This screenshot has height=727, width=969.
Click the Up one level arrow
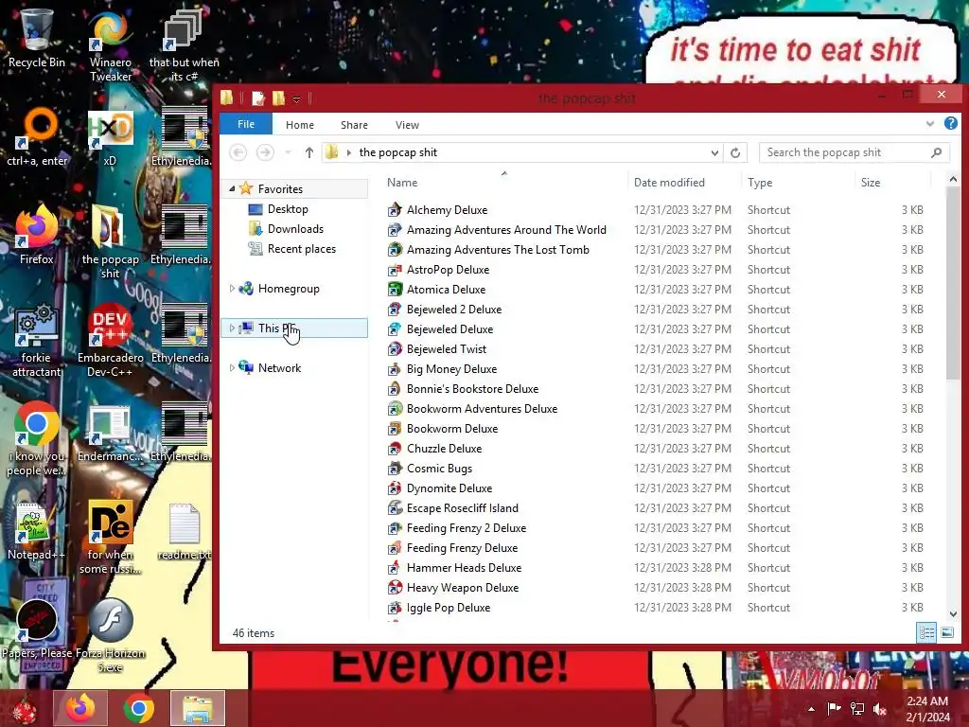coord(309,152)
